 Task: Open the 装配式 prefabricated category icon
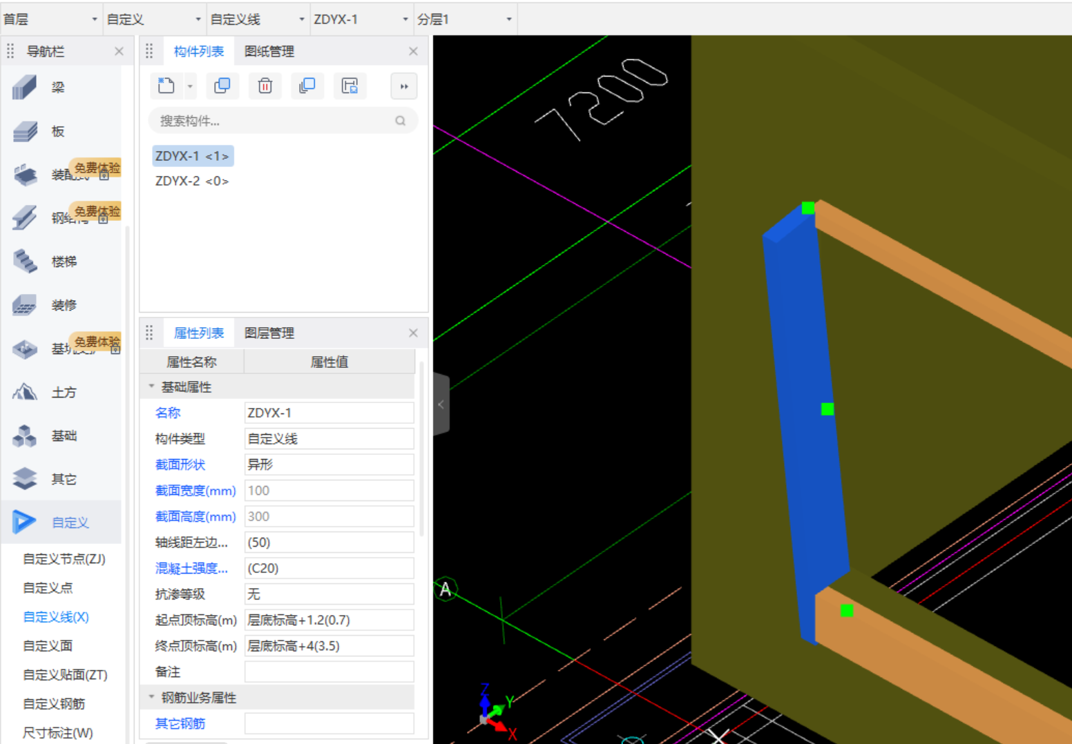(x=25, y=175)
